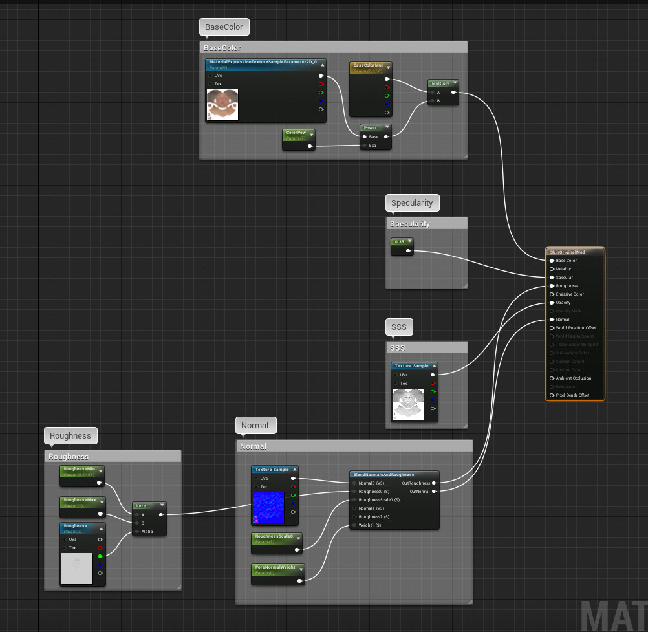Select the Ambient Occlusion input pin
Image resolution: width=648 pixels, height=632 pixels.
[x=552, y=378]
